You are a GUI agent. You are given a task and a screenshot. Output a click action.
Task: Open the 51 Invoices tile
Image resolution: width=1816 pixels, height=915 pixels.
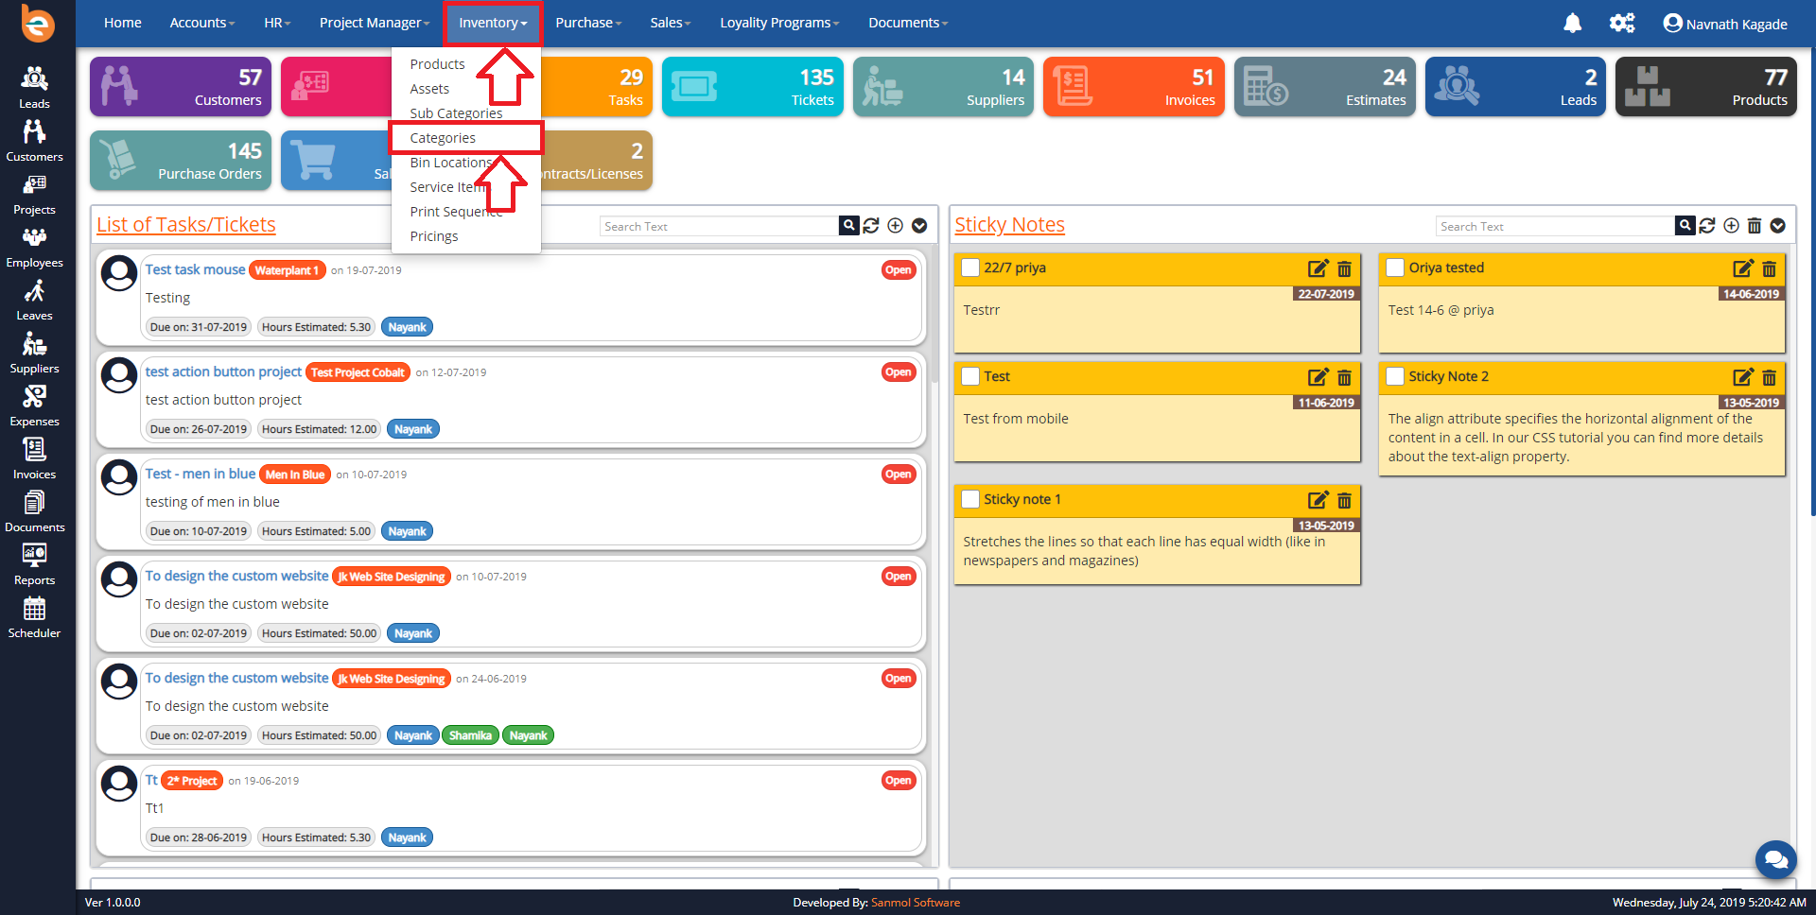1134,87
